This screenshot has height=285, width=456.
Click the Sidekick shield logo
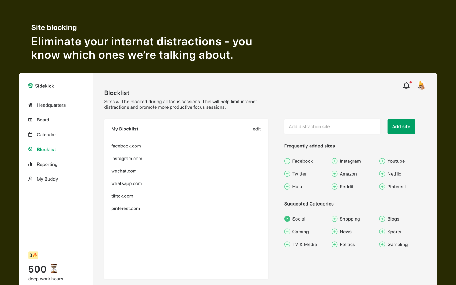click(x=30, y=86)
